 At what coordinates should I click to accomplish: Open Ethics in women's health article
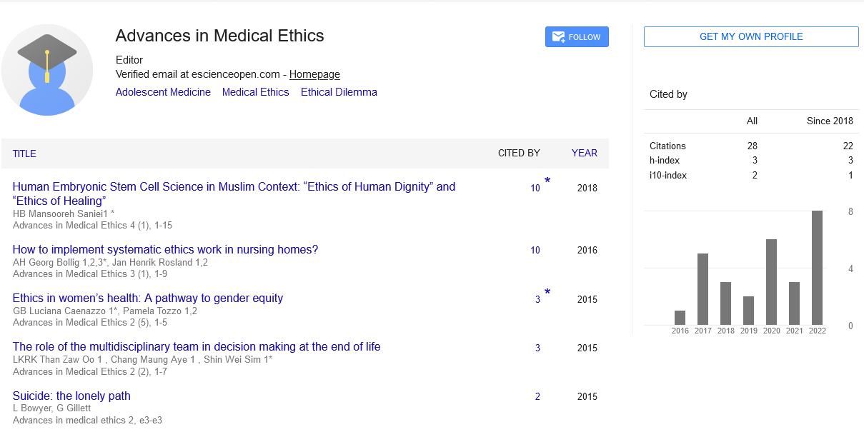[x=148, y=298]
